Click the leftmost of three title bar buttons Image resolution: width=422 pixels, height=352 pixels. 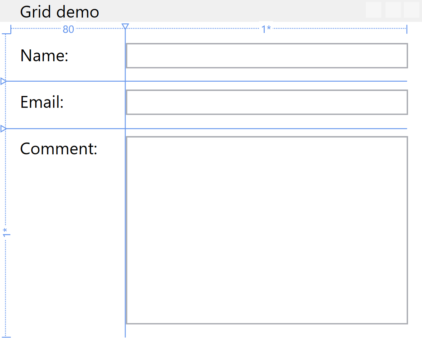click(x=373, y=10)
